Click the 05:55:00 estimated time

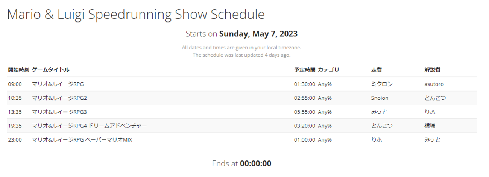304,112
